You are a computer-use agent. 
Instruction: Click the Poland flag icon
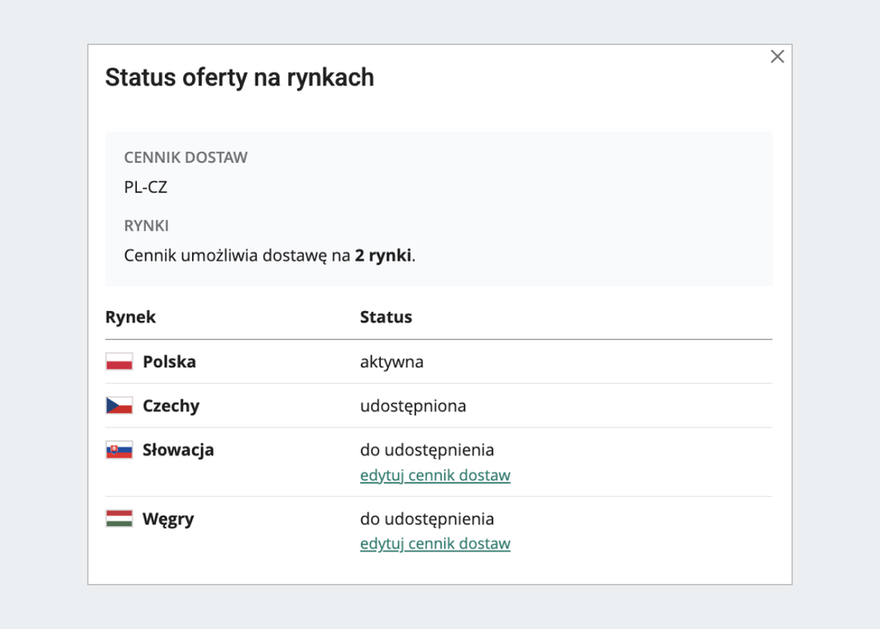tap(119, 362)
